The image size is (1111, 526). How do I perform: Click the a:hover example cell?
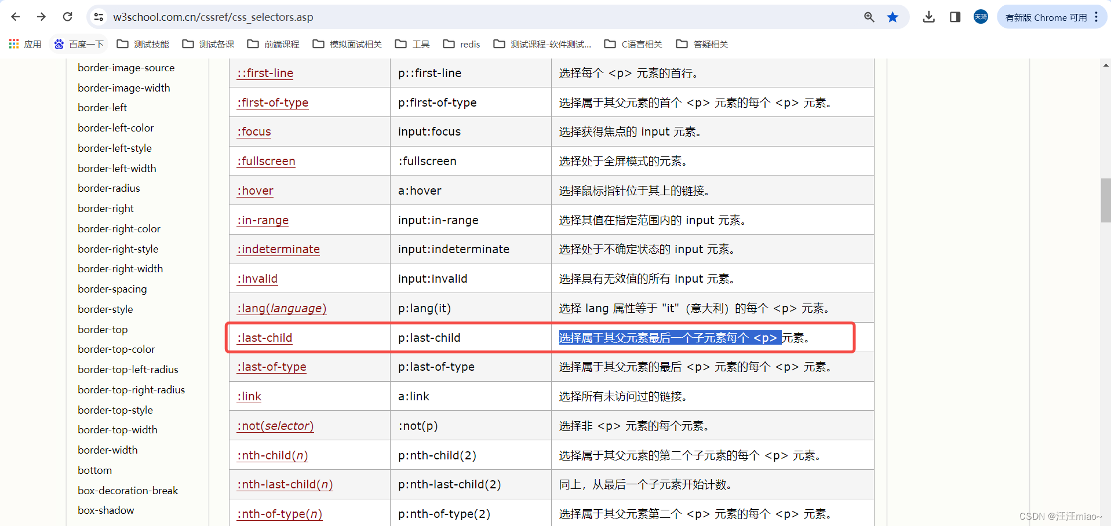[x=471, y=191]
